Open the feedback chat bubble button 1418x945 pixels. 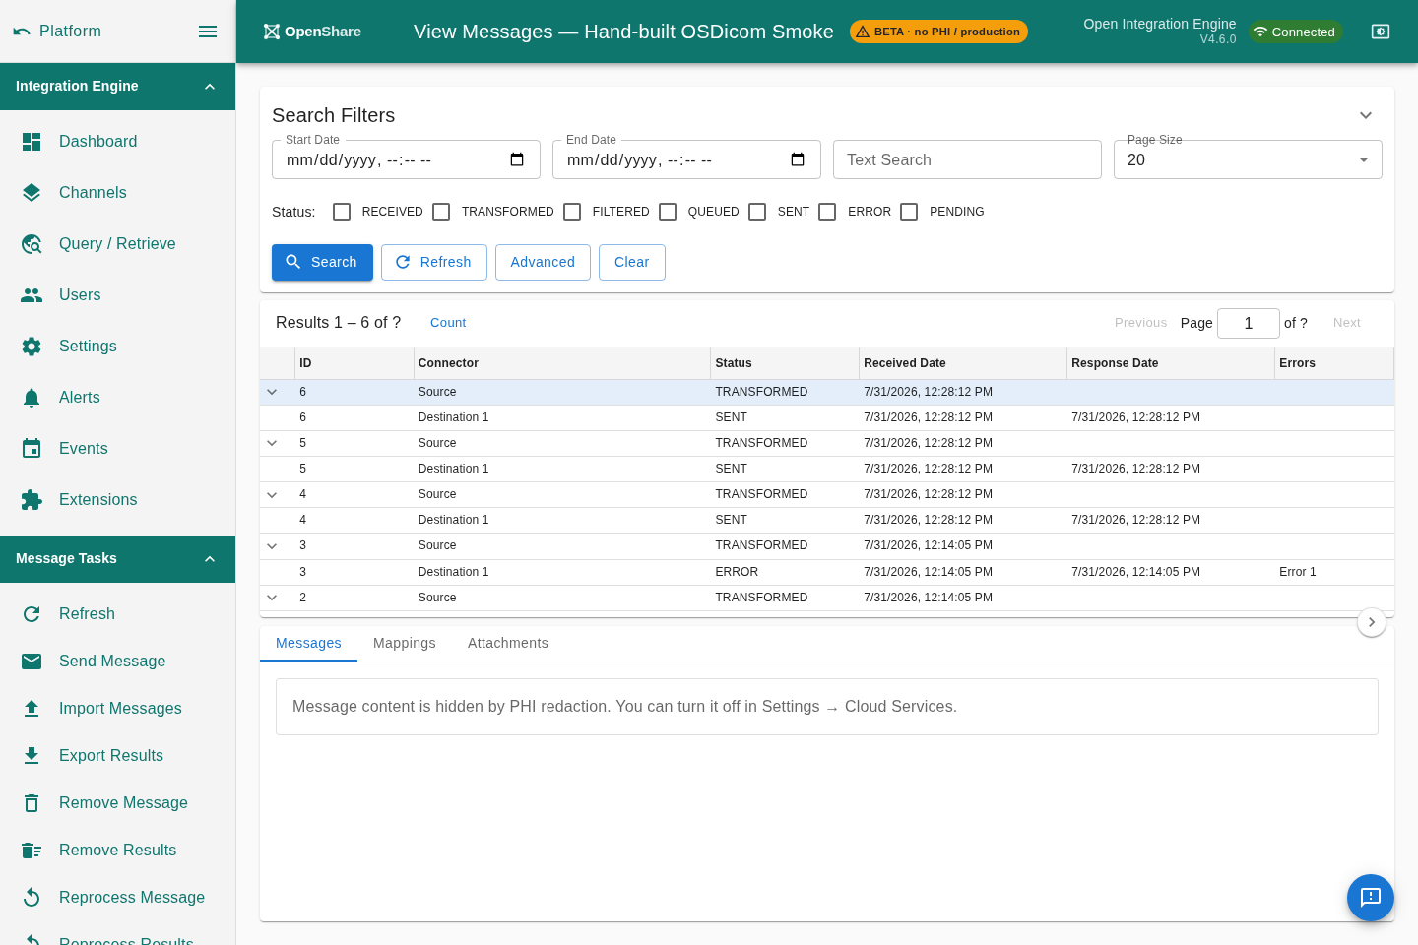1371,898
